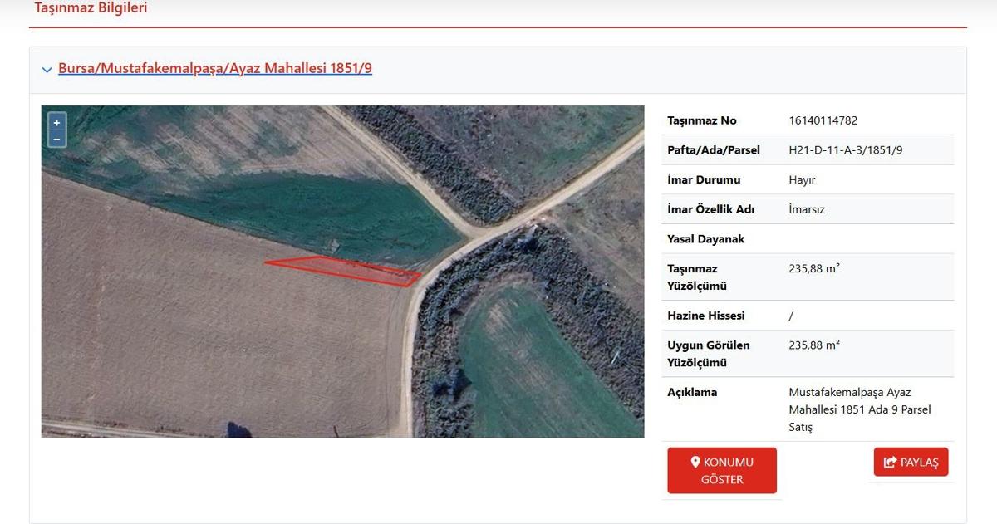Image resolution: width=997 pixels, height=524 pixels.
Task: Zoom in on the satellite map
Action: click(56, 122)
